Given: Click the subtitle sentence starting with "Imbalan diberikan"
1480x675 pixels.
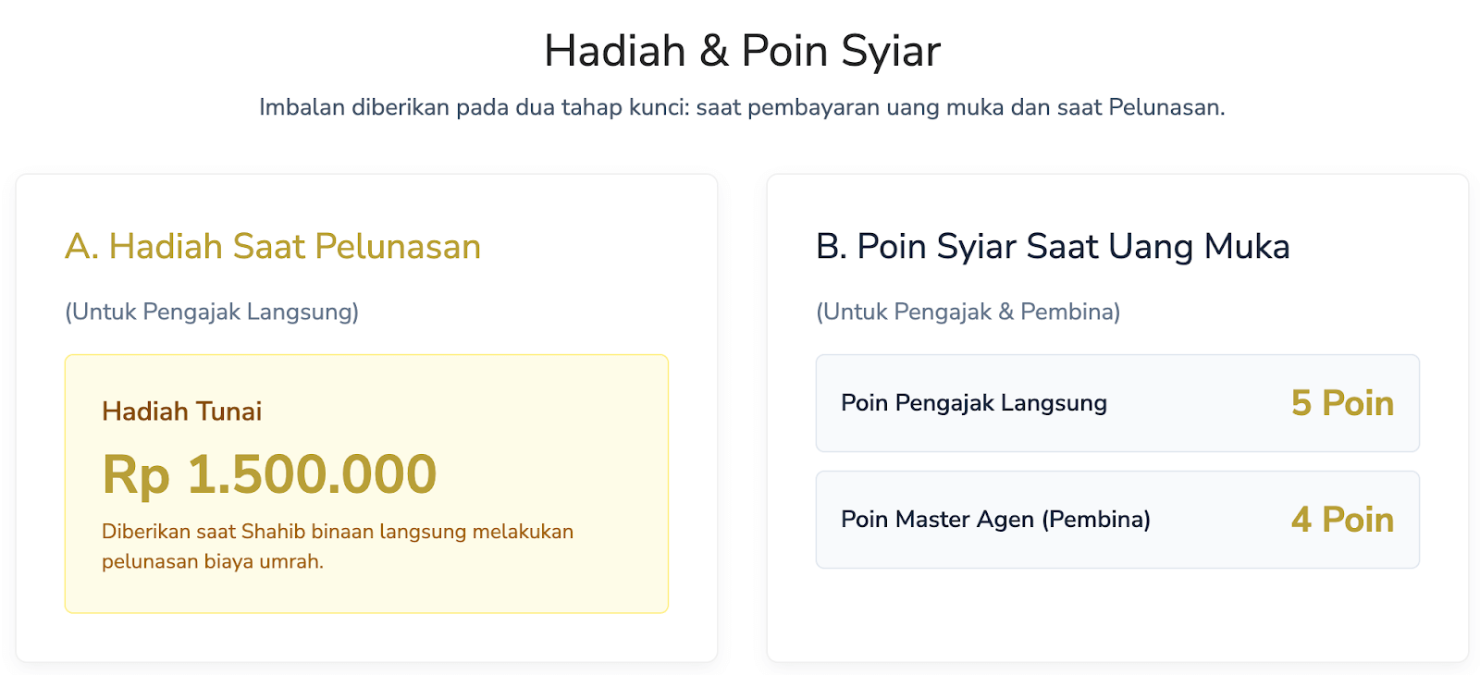Looking at the screenshot, I should click(741, 107).
